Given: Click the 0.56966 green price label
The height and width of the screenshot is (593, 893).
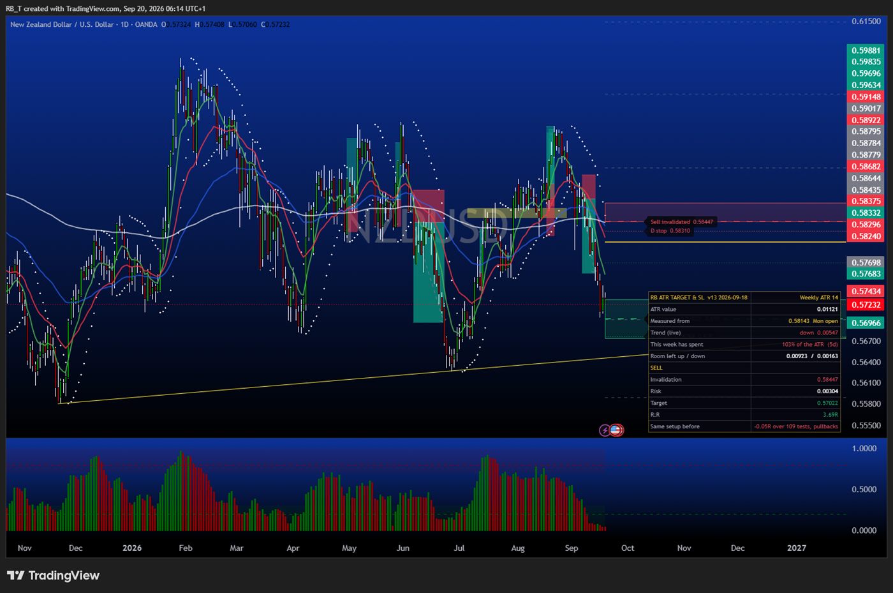Looking at the screenshot, I should (x=866, y=323).
